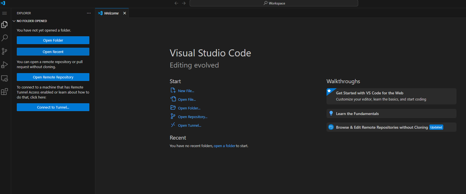Click the Open Tunnel... link

coord(190,125)
